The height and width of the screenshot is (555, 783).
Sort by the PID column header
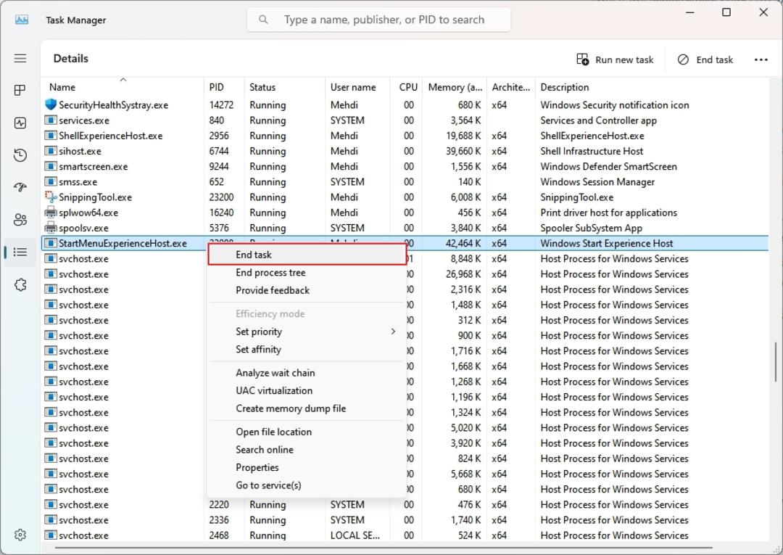point(224,87)
